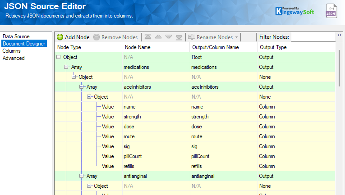This screenshot has height=195, width=345.
Task: Collapse the aceInhibitors Array node
Action: pyautogui.click(x=82, y=87)
